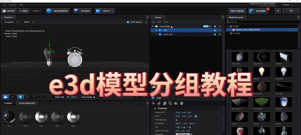The width and height of the screenshot is (301, 135).
Task: Enable the Flip Y checkbox
Action: (184, 127)
